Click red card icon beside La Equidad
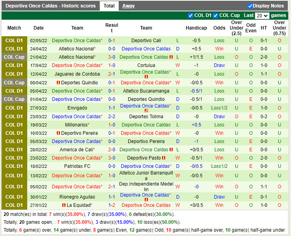This screenshot has height=236, width=291. click(x=64, y=205)
